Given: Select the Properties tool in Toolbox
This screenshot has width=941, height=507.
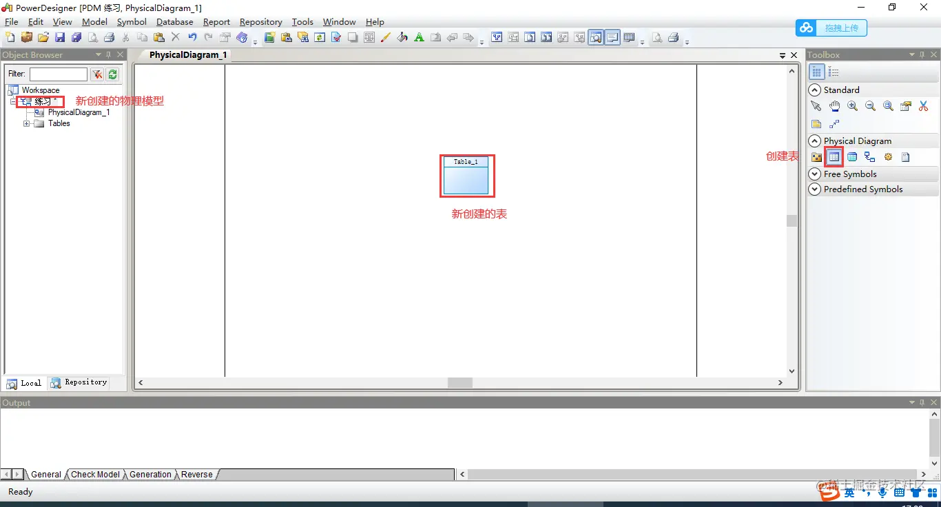Looking at the screenshot, I should click(x=906, y=106).
